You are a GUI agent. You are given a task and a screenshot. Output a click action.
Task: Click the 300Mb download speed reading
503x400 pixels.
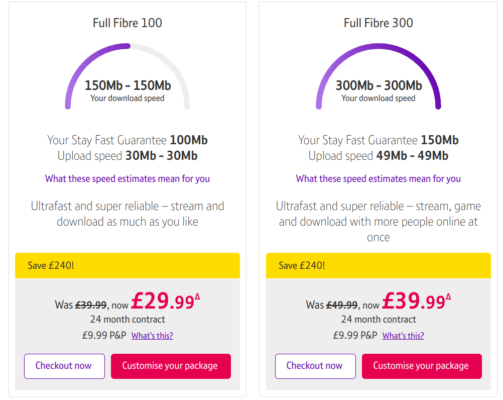pos(378,85)
